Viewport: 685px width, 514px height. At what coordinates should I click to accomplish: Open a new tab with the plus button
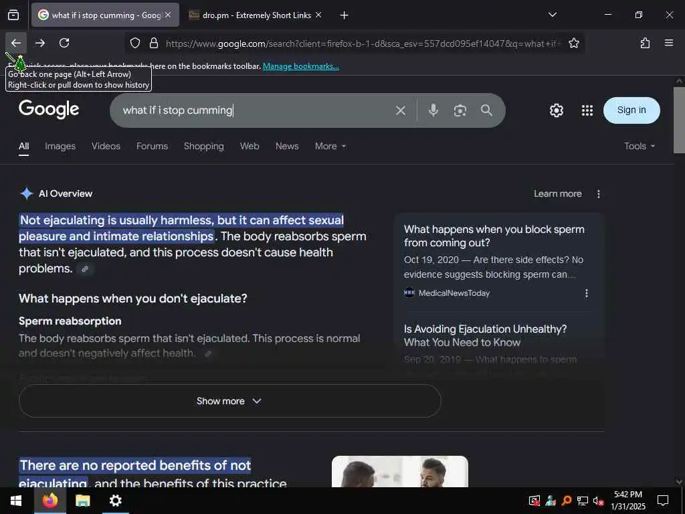click(x=344, y=15)
